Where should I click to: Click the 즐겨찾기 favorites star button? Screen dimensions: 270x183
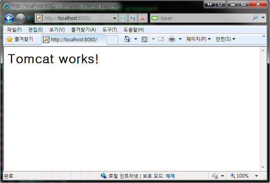[x=20, y=39]
